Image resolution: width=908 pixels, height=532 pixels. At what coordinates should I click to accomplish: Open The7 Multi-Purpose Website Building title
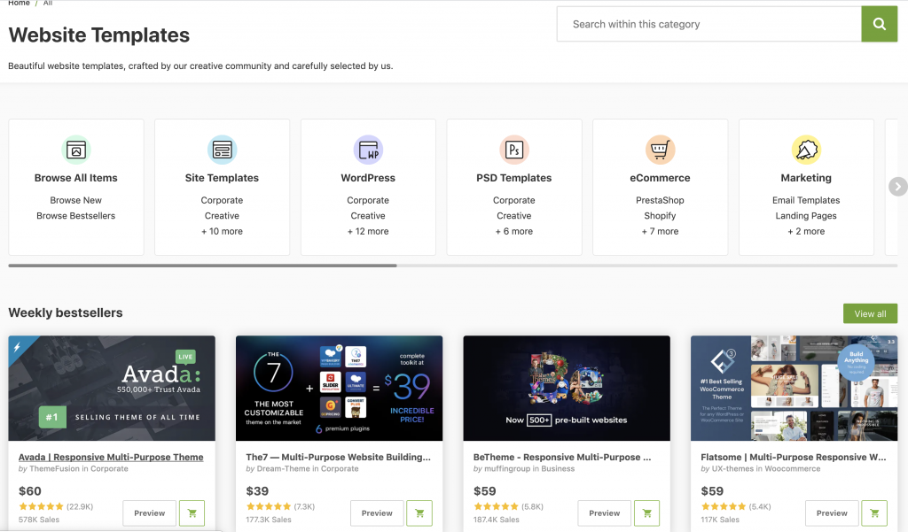[338, 457]
